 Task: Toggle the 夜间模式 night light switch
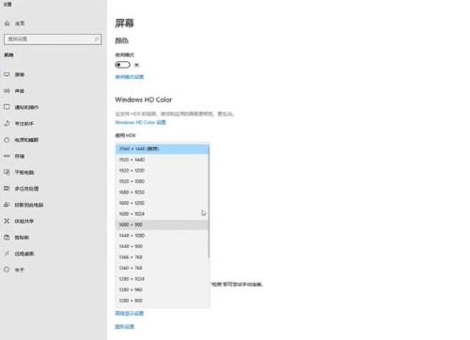(122, 65)
